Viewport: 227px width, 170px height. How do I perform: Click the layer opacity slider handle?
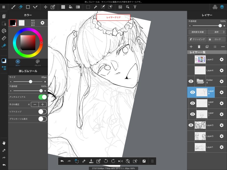coord(220,26)
